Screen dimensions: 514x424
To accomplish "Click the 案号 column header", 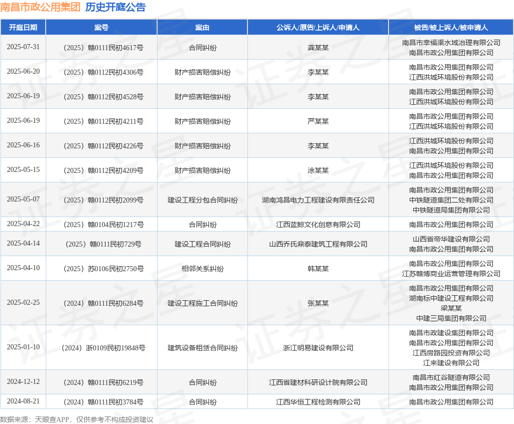I will [101, 28].
